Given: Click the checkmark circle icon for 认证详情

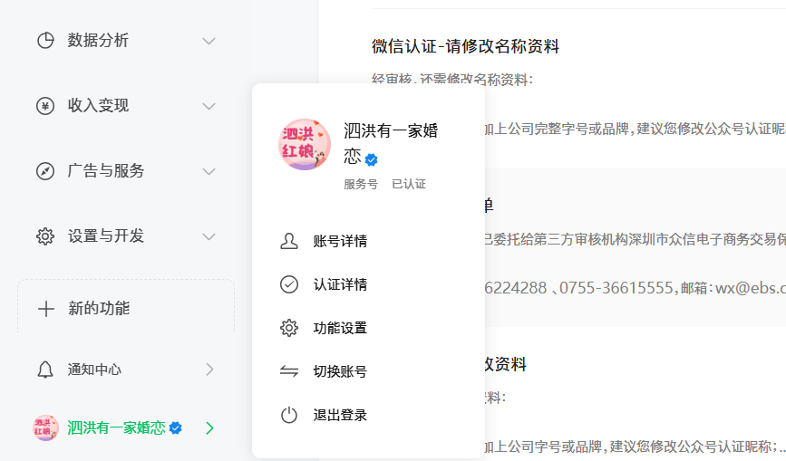Looking at the screenshot, I should (x=288, y=284).
